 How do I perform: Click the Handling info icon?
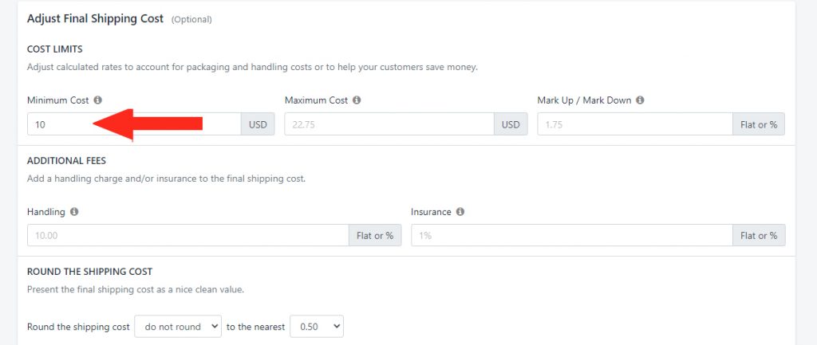[x=74, y=212]
